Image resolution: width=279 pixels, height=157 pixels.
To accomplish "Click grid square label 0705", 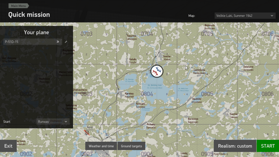I will coord(207,34).
